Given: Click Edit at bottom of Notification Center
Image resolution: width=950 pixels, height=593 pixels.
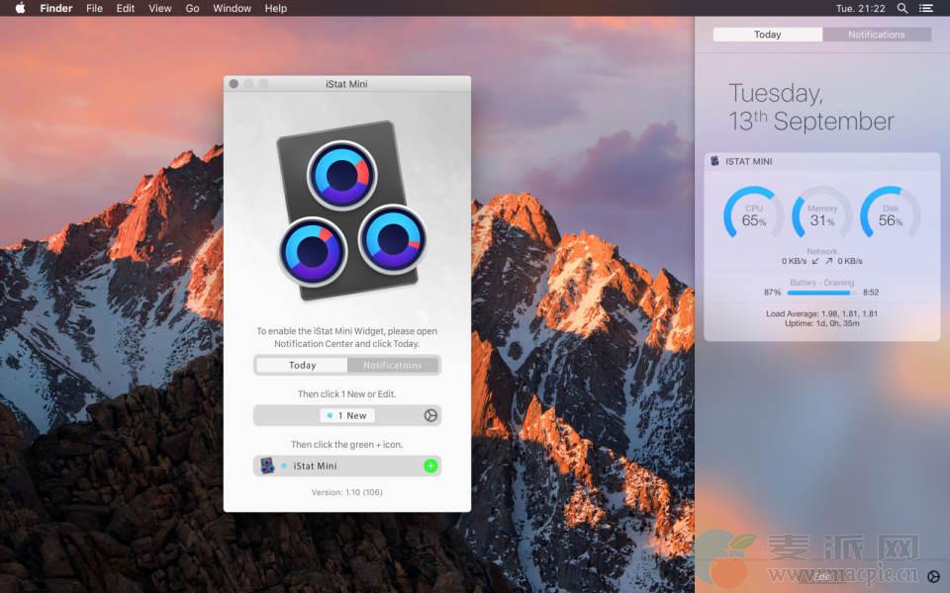Looking at the screenshot, I should point(821,575).
